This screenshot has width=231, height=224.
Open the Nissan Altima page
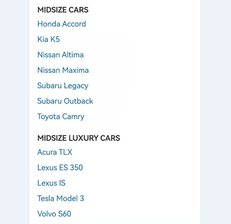pos(60,55)
